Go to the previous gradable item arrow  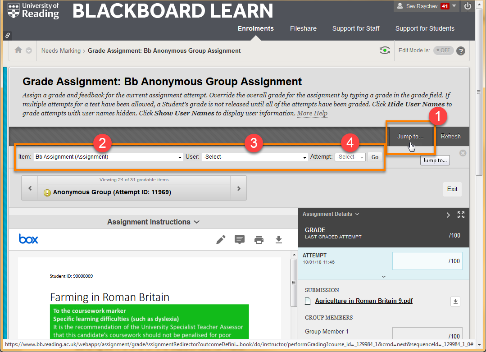[x=30, y=188]
